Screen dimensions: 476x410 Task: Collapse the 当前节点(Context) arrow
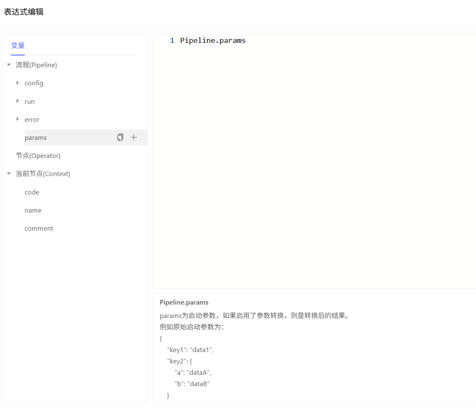pyautogui.click(x=9, y=173)
